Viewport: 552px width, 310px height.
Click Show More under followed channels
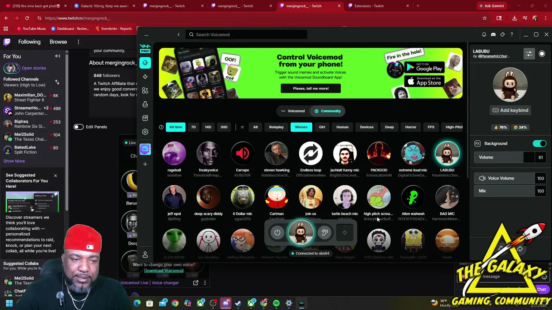coord(14,161)
